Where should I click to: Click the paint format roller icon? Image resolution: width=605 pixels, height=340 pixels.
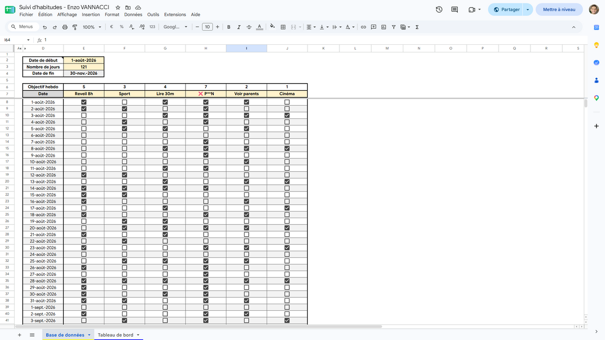pos(75,27)
